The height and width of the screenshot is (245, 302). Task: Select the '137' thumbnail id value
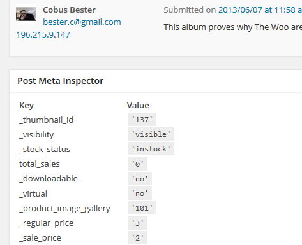click(x=142, y=120)
